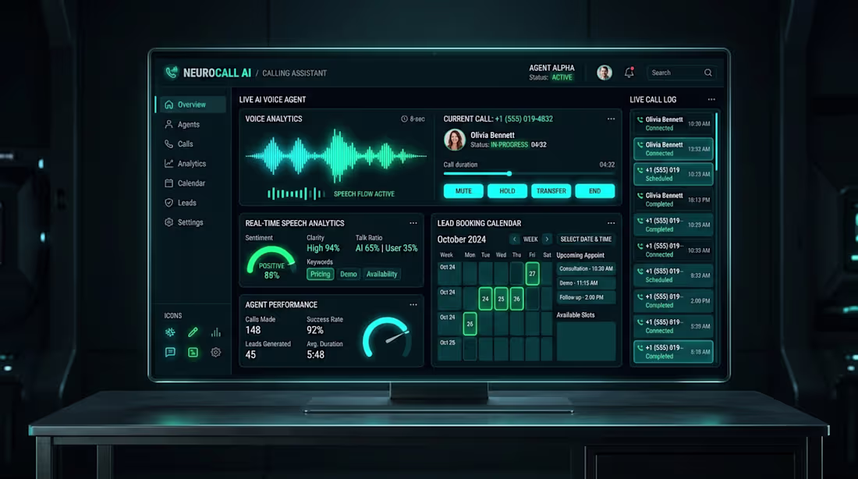Select calendar date 27 on Friday
Screen dimensions: 858x479
532,274
